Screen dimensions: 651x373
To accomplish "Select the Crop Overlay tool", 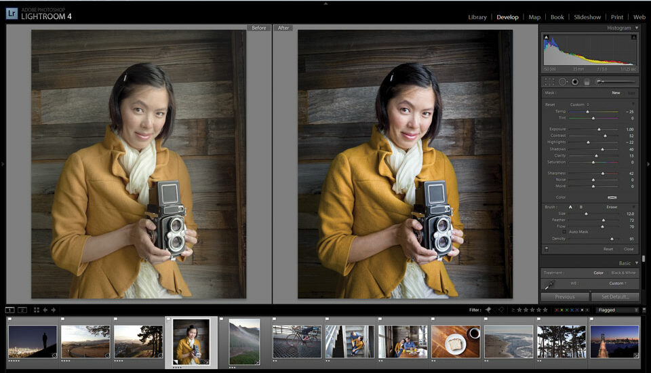I will tap(549, 81).
